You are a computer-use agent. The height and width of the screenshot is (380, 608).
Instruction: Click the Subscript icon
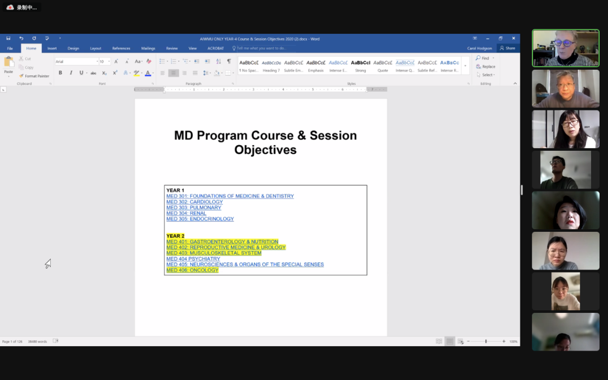click(x=104, y=73)
